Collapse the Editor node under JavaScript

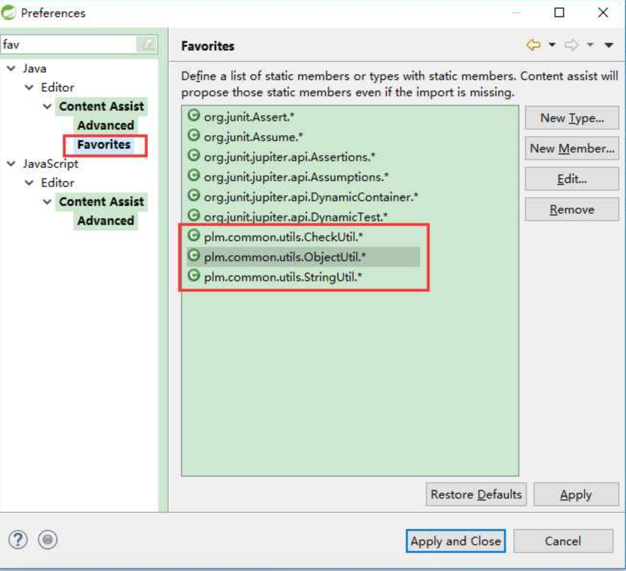pyautogui.click(x=30, y=183)
